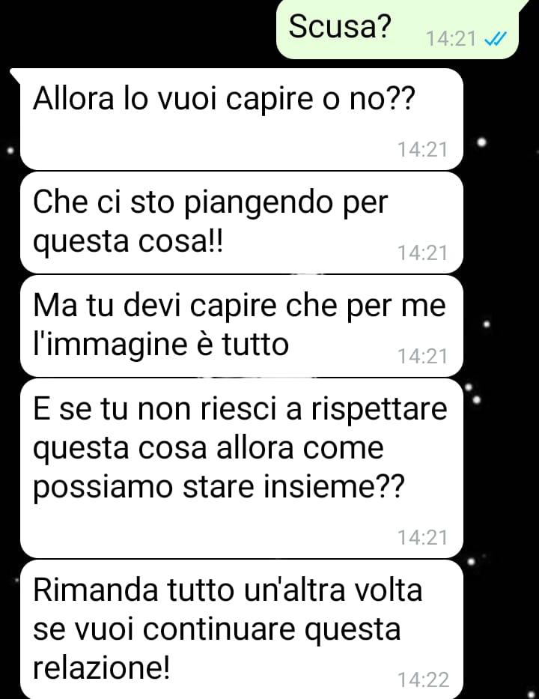
Task: Tap the blue double-check read receipt icon
Action: [496, 39]
